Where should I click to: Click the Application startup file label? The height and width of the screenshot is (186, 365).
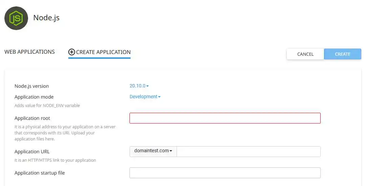point(40,173)
